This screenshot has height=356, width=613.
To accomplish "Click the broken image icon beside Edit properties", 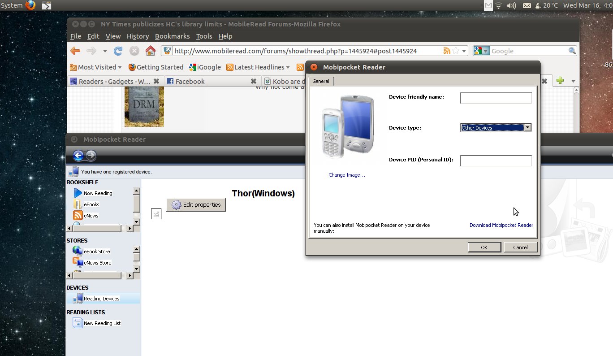I will pyautogui.click(x=156, y=214).
